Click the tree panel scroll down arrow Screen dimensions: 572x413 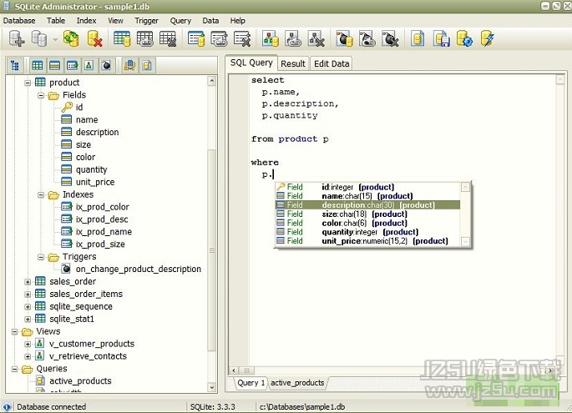click(212, 387)
